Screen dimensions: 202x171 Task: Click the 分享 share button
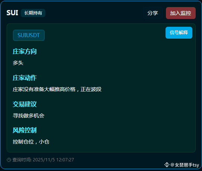pyautogui.click(x=153, y=13)
